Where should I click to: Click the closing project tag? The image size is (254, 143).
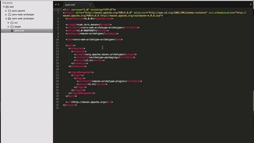tap(70, 105)
